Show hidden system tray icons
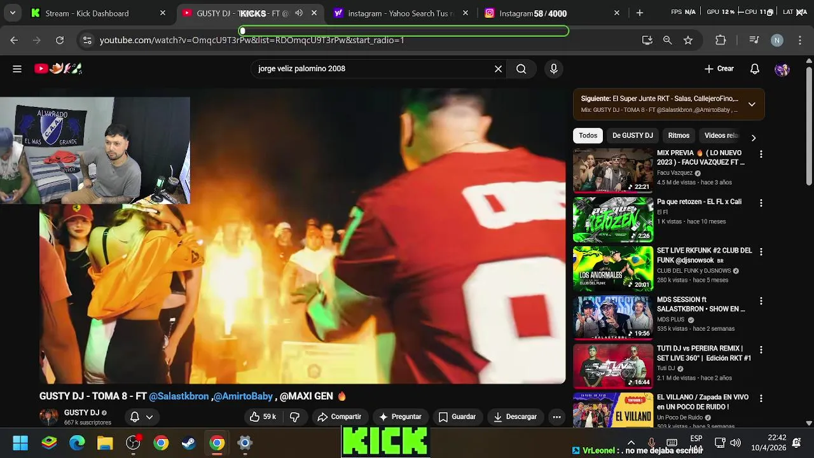Image resolution: width=814 pixels, height=458 pixels. 631,443
